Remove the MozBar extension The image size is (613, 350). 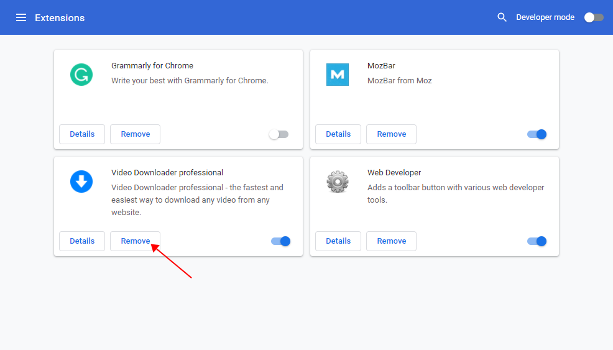391,134
